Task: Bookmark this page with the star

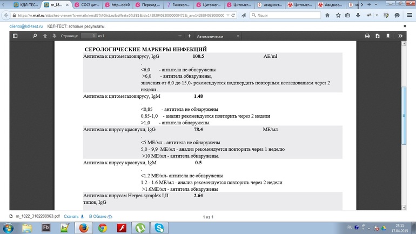Action: [338, 15]
